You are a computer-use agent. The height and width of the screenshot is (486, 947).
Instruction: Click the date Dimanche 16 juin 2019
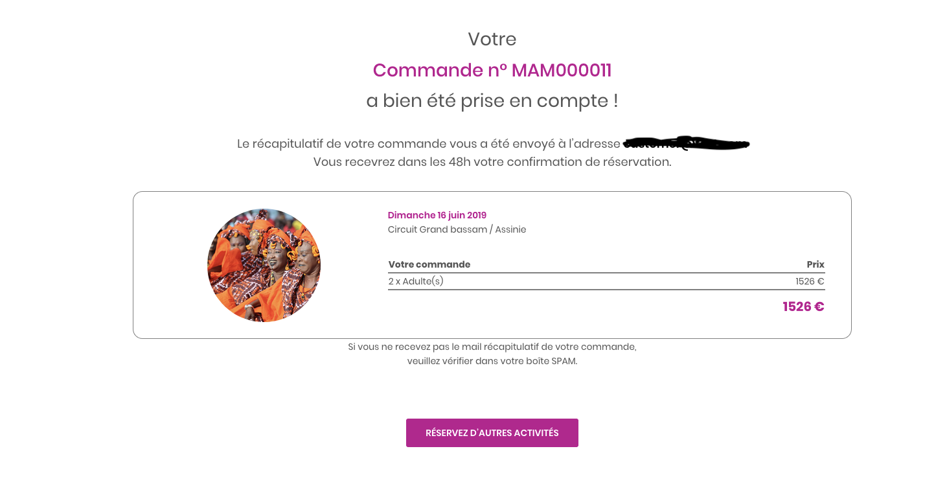[x=437, y=215]
